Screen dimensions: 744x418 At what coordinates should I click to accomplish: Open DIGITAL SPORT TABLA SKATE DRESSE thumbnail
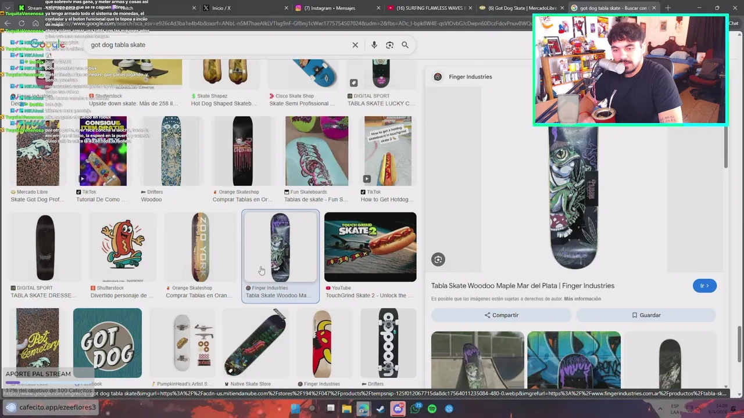(45, 247)
